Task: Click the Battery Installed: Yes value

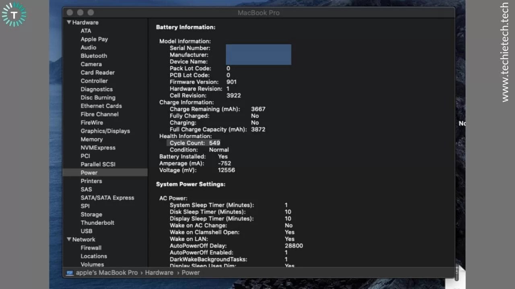Action: pos(223,157)
